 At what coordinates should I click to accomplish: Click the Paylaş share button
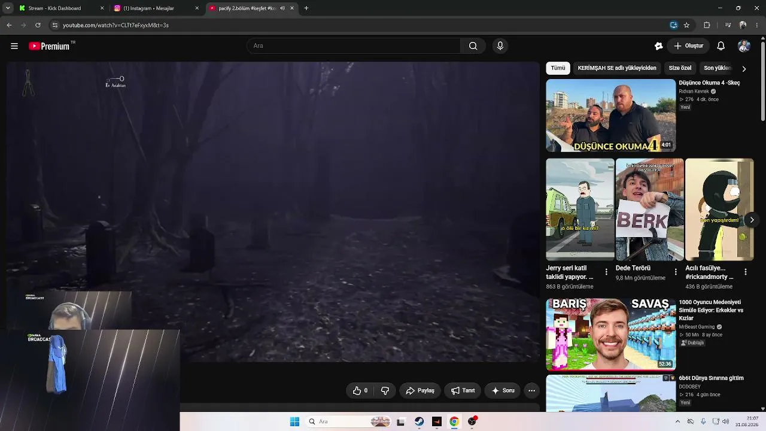click(420, 391)
